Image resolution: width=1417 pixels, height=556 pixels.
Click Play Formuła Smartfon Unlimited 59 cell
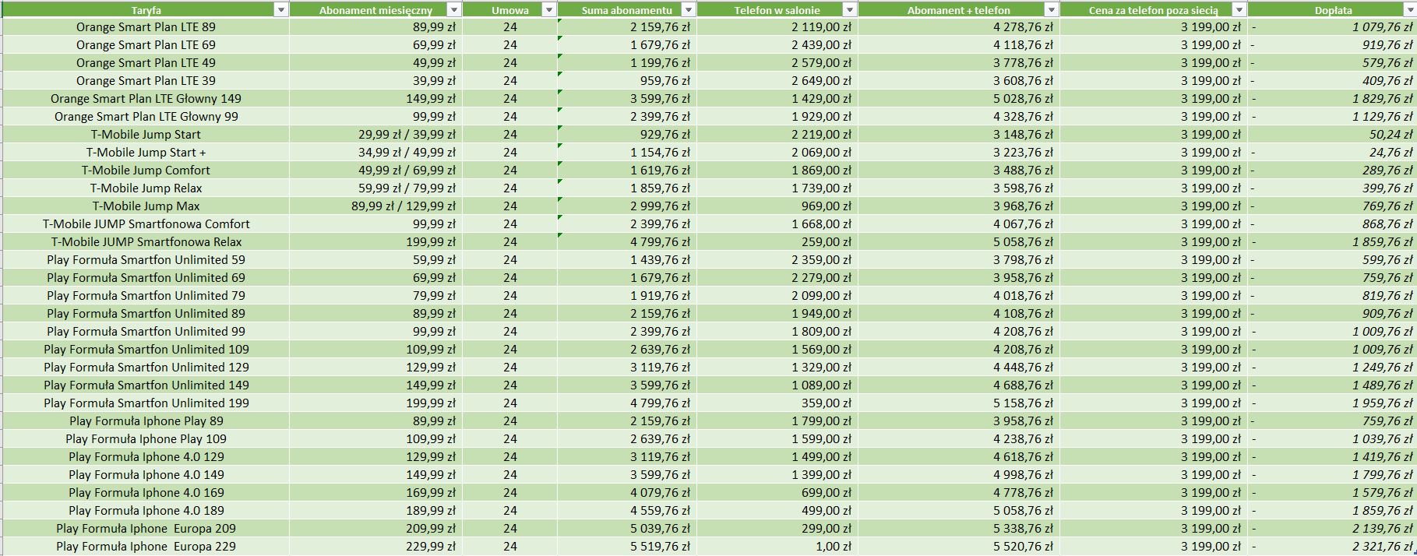coord(146,259)
